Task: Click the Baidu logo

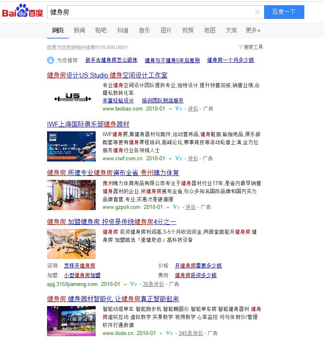Action: coord(23,11)
